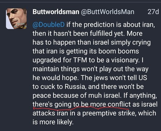Click the word "peace" in the post
This screenshot has height=131, width=161.
point(42,96)
